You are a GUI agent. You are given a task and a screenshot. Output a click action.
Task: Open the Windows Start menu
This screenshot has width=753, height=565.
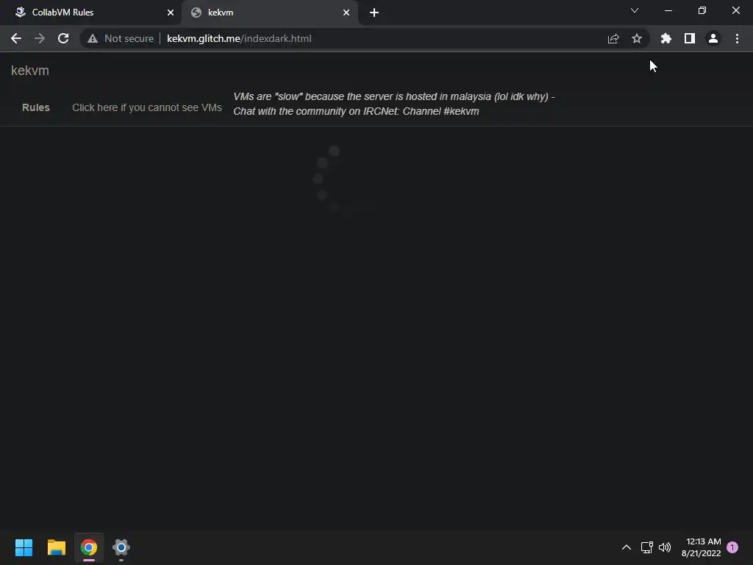[24, 547]
